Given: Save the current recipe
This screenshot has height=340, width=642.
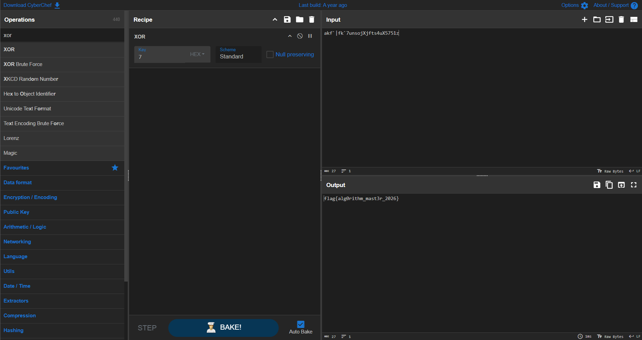Looking at the screenshot, I should point(287,20).
